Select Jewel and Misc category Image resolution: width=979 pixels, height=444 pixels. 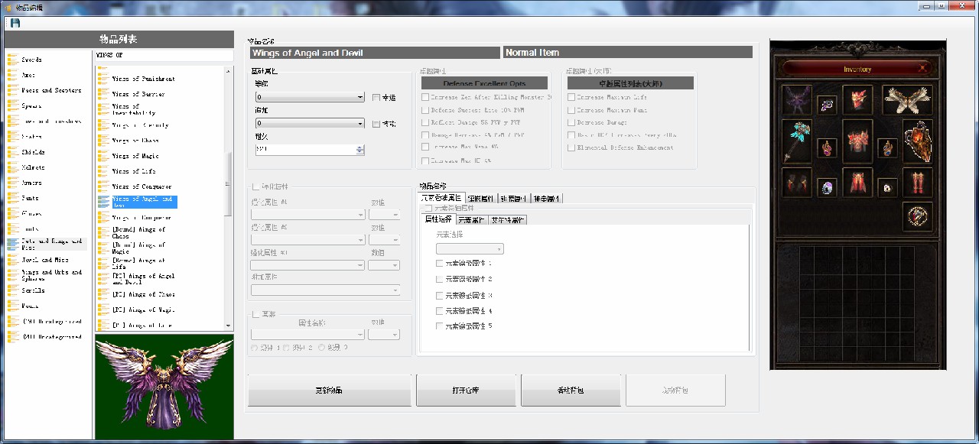[x=46, y=260]
